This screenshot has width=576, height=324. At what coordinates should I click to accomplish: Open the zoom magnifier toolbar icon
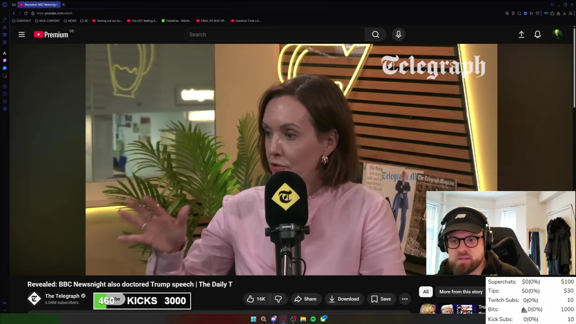click(507, 13)
